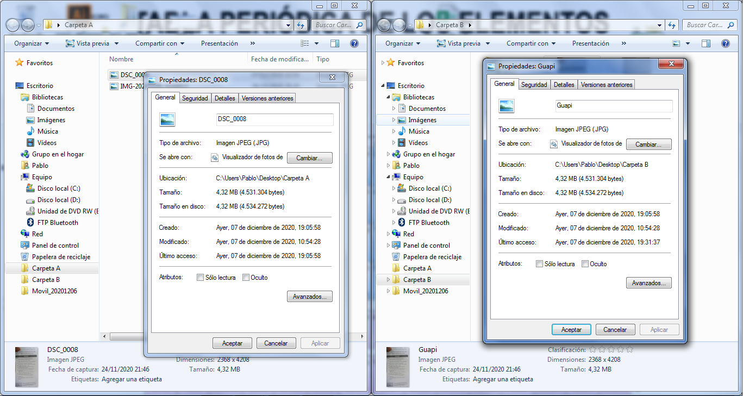Open Detalles tab in Guapi properties
This screenshot has height=396, width=743.
pyautogui.click(x=564, y=85)
